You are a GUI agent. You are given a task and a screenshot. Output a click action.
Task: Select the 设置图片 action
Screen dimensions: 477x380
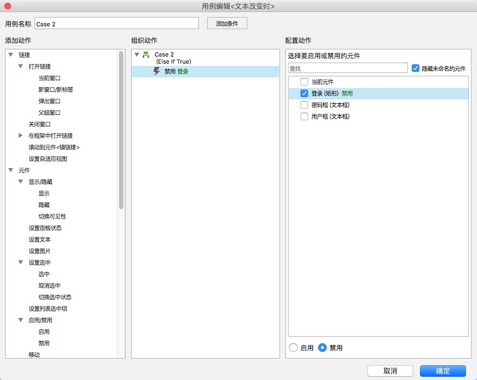39,251
